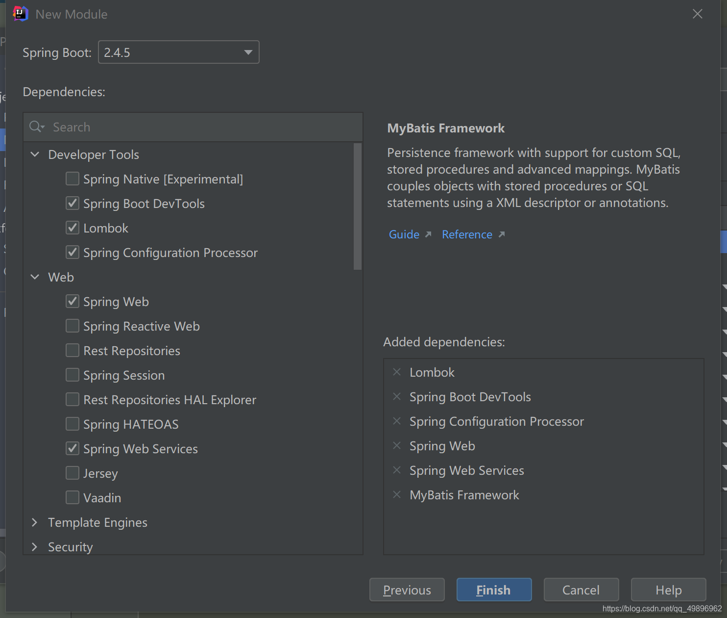Check Rest Repositories HAL Explorer
727x618 pixels.
(73, 399)
